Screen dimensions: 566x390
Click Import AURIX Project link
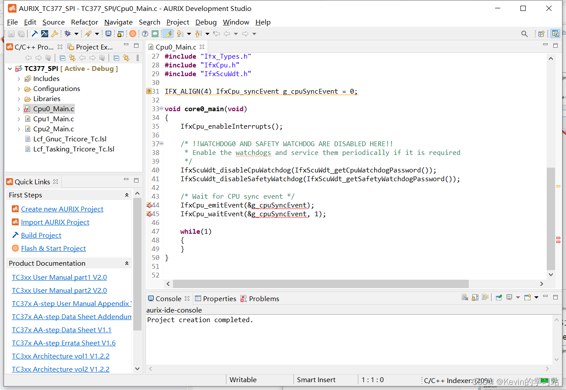tap(55, 222)
